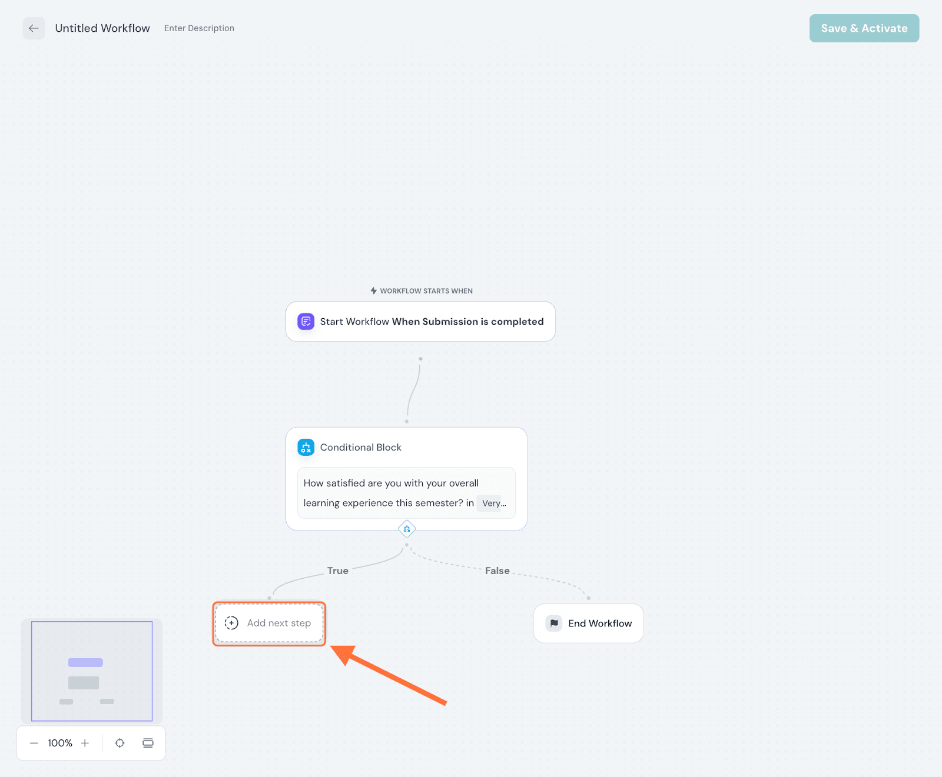Viewport: 942px width, 777px height.
Task: Zoom out with the minus icon
Action: point(34,743)
